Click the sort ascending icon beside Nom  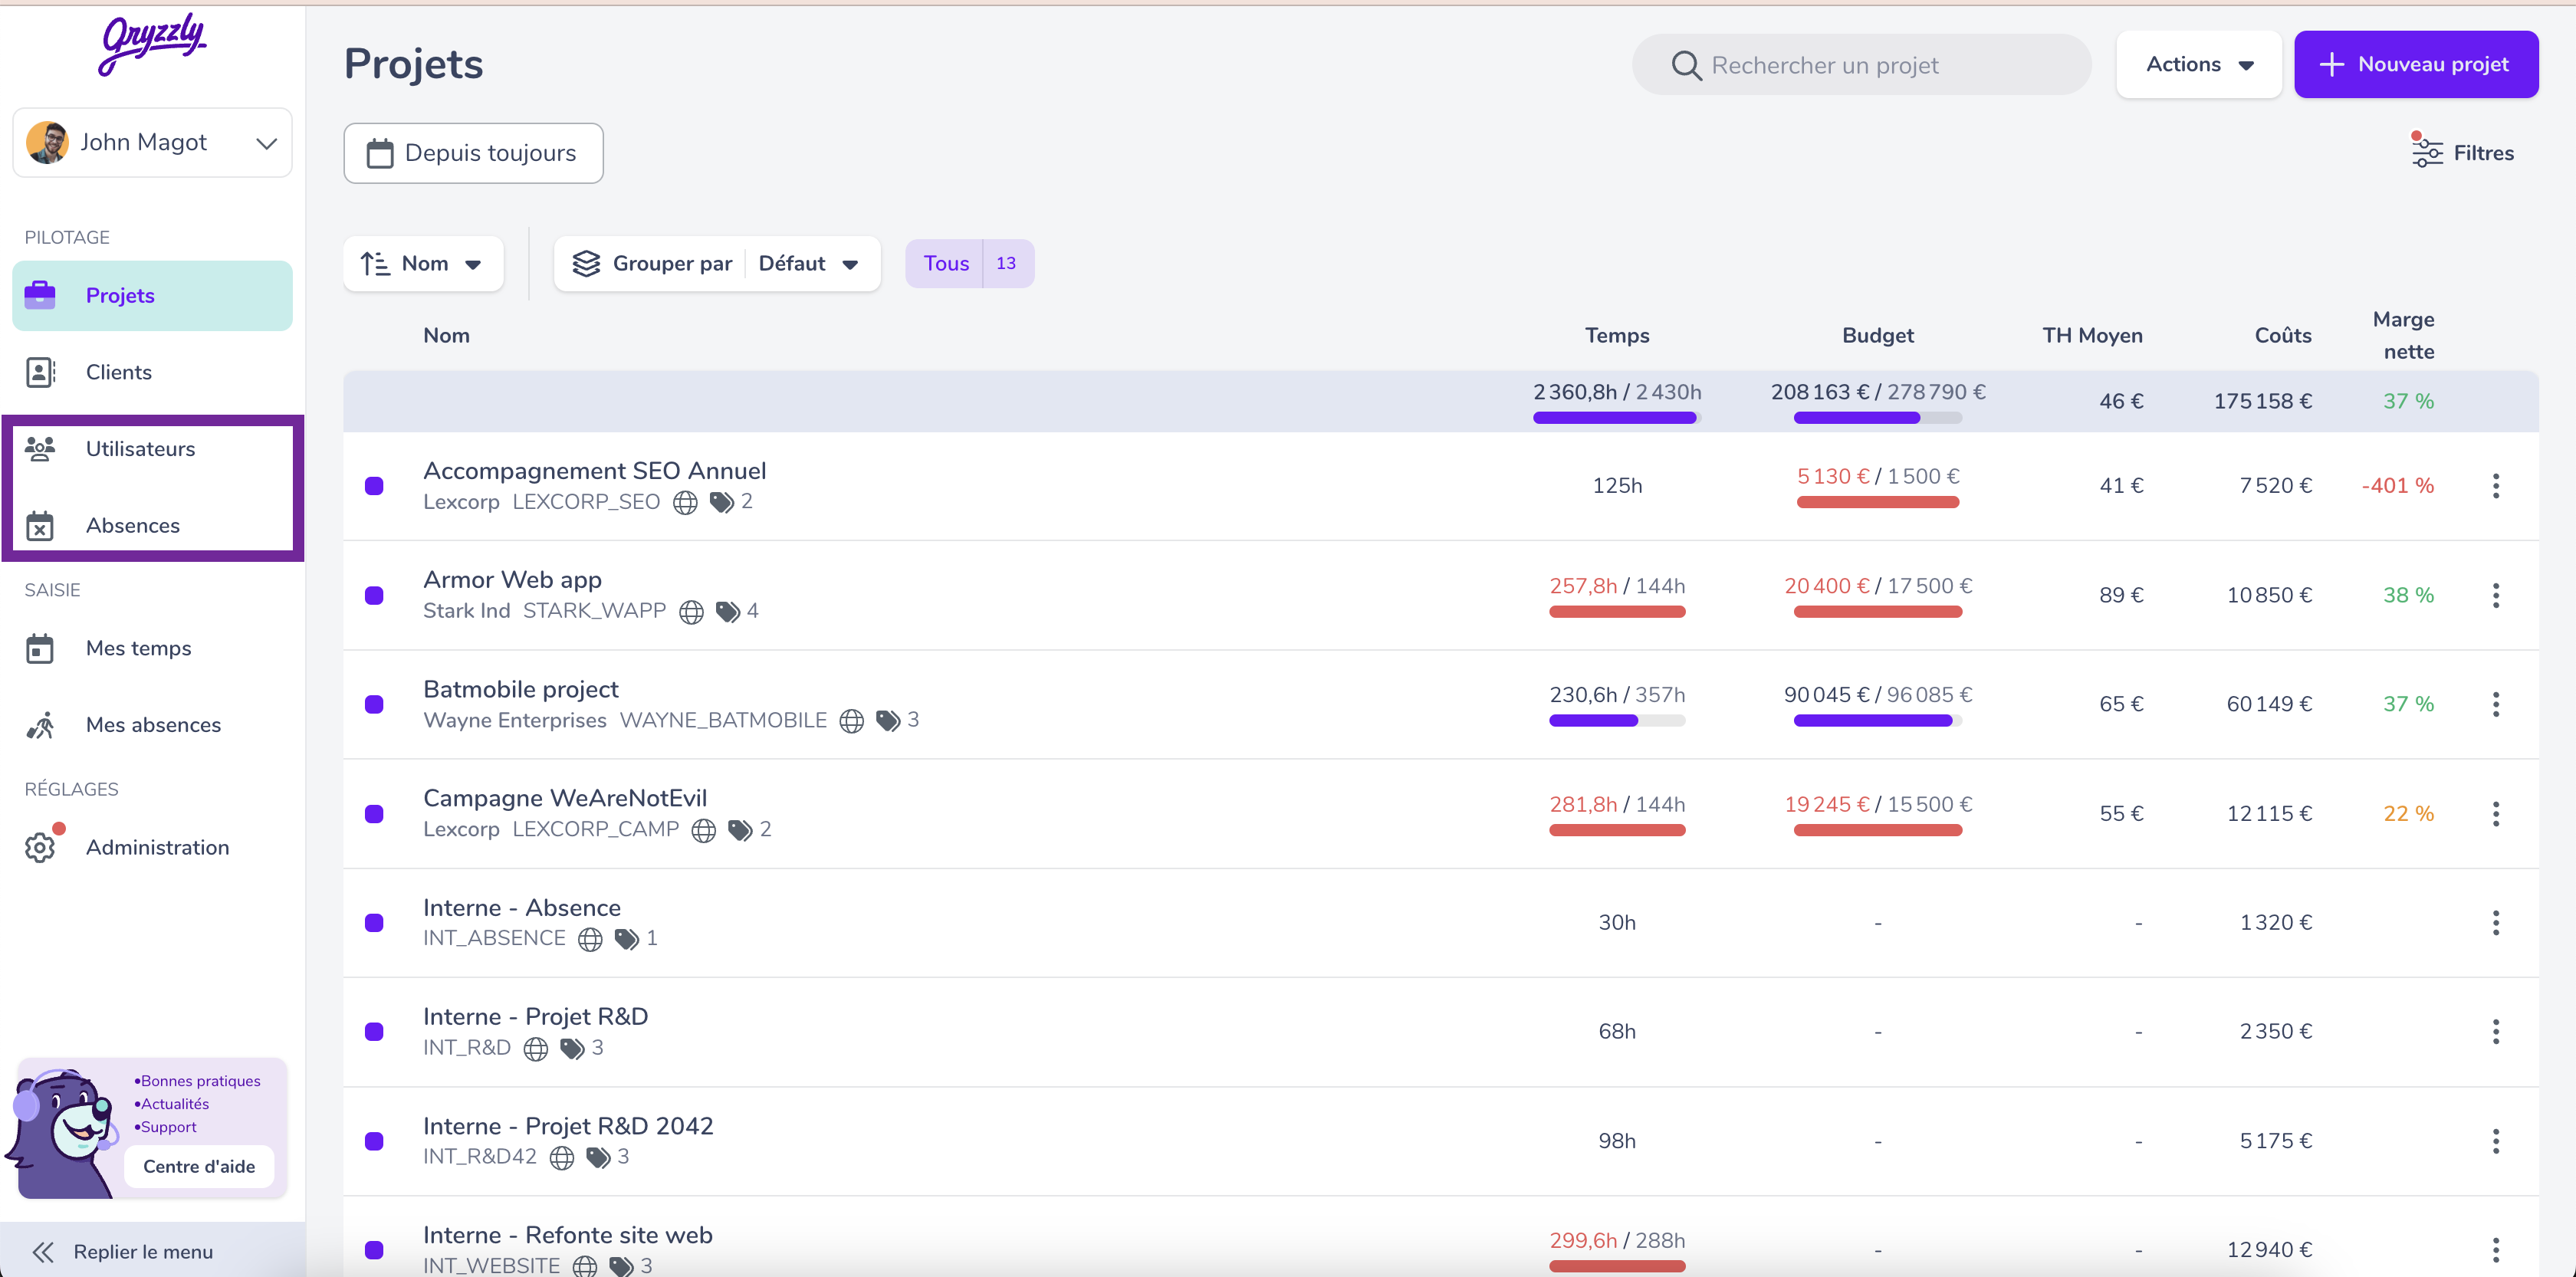click(x=375, y=263)
